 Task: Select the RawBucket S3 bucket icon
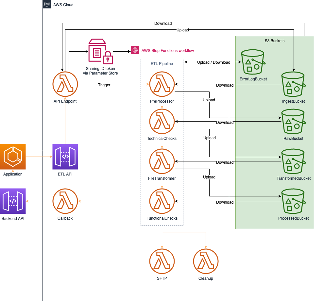[x=293, y=121]
